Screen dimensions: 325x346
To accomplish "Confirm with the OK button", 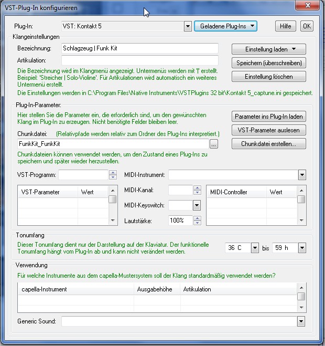I will click(306, 26).
